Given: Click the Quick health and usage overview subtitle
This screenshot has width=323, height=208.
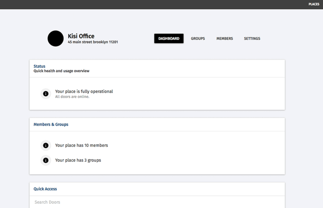Looking at the screenshot, I should coord(61,71).
